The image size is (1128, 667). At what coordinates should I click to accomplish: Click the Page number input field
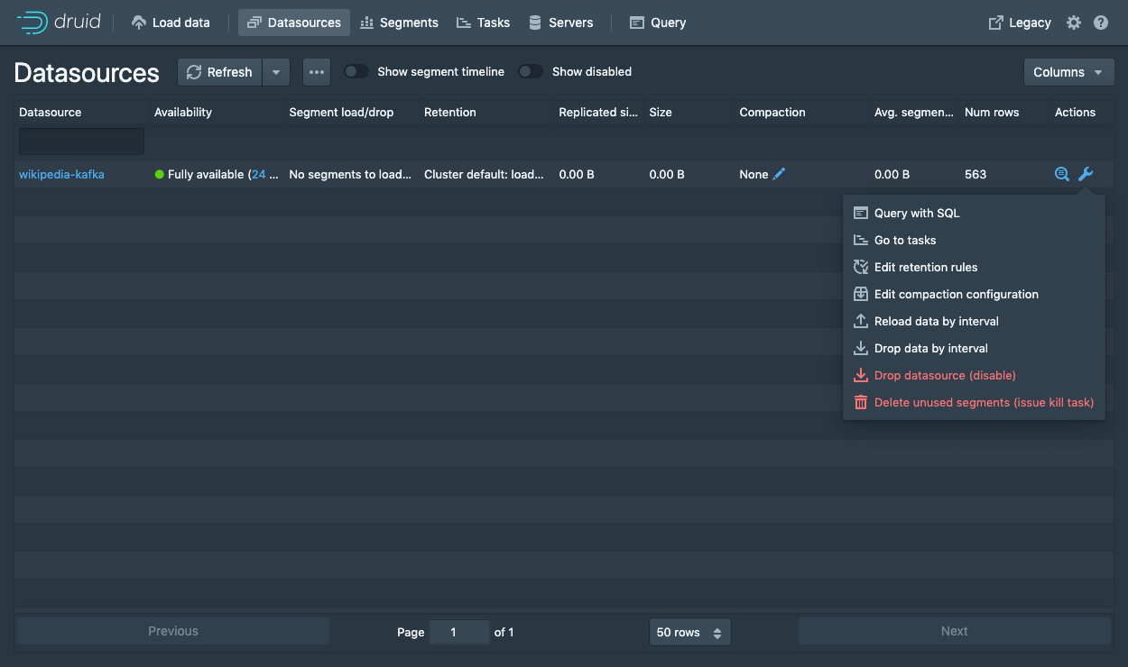pyautogui.click(x=458, y=632)
